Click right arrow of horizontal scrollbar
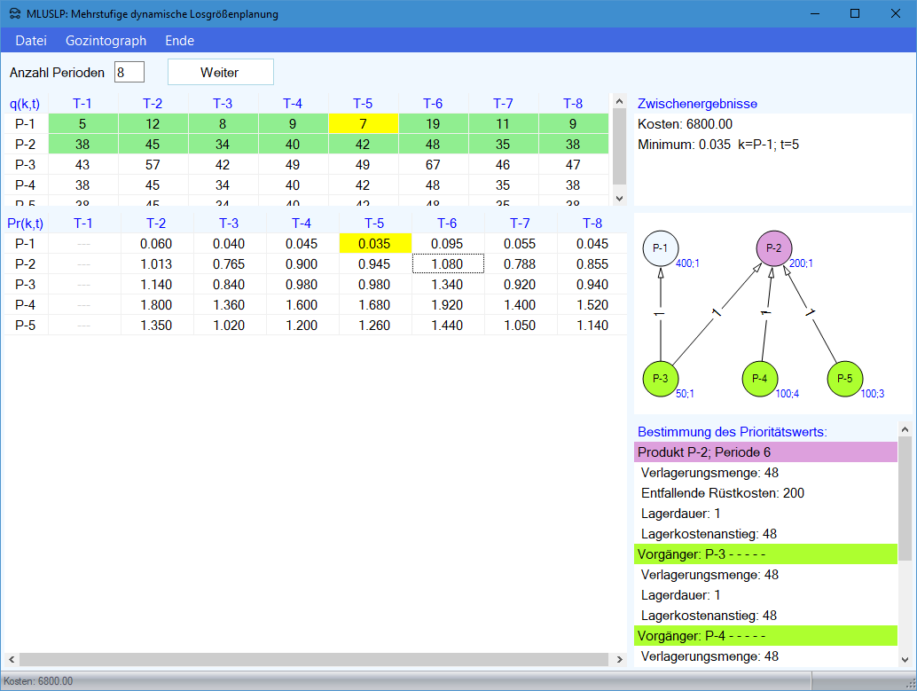Image resolution: width=917 pixels, height=691 pixels. [619, 660]
